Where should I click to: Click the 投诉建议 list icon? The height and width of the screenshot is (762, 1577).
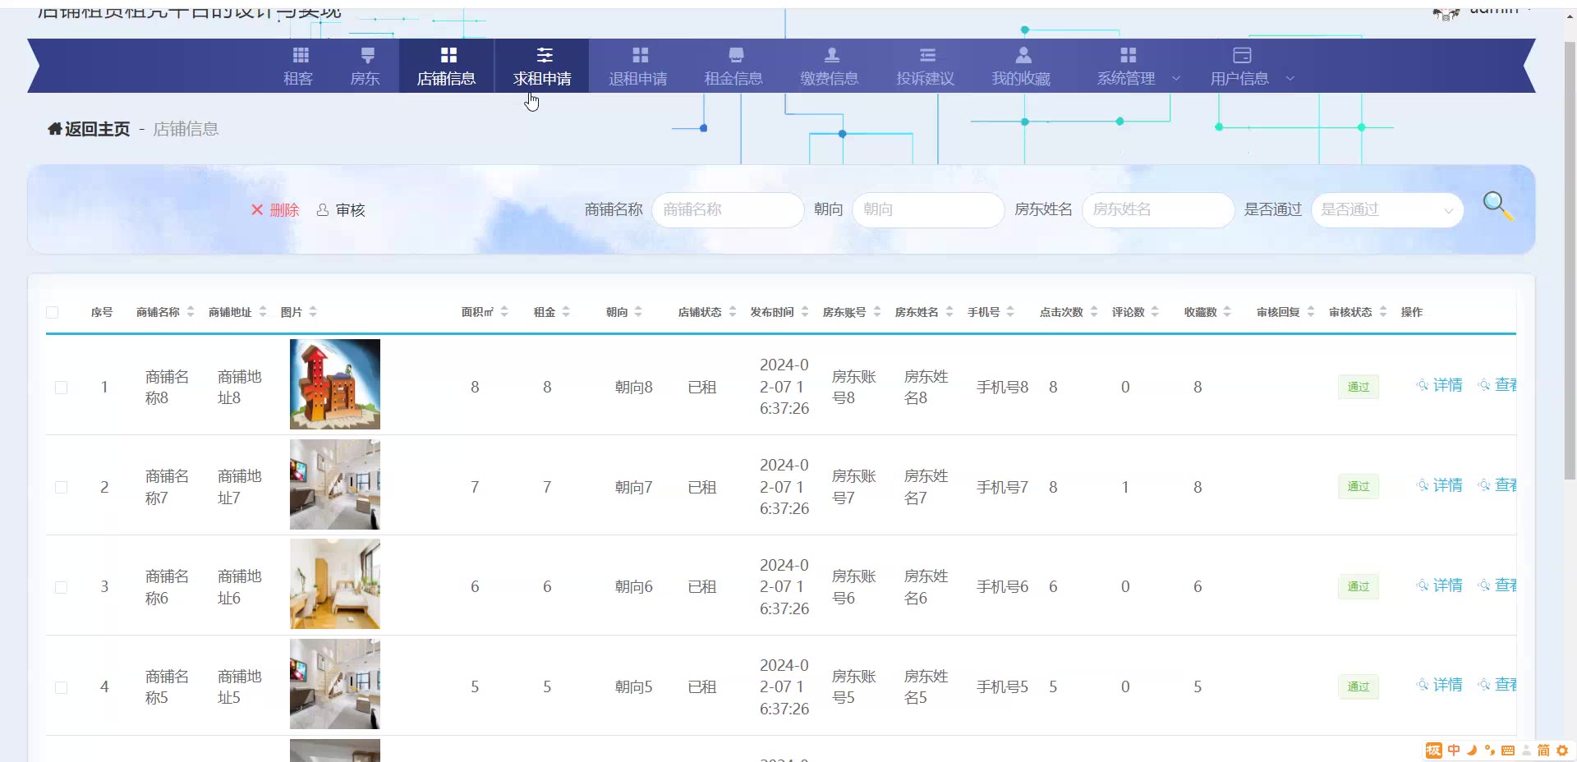click(927, 55)
